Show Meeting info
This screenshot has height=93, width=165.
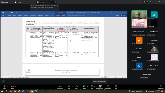pos(108,87)
